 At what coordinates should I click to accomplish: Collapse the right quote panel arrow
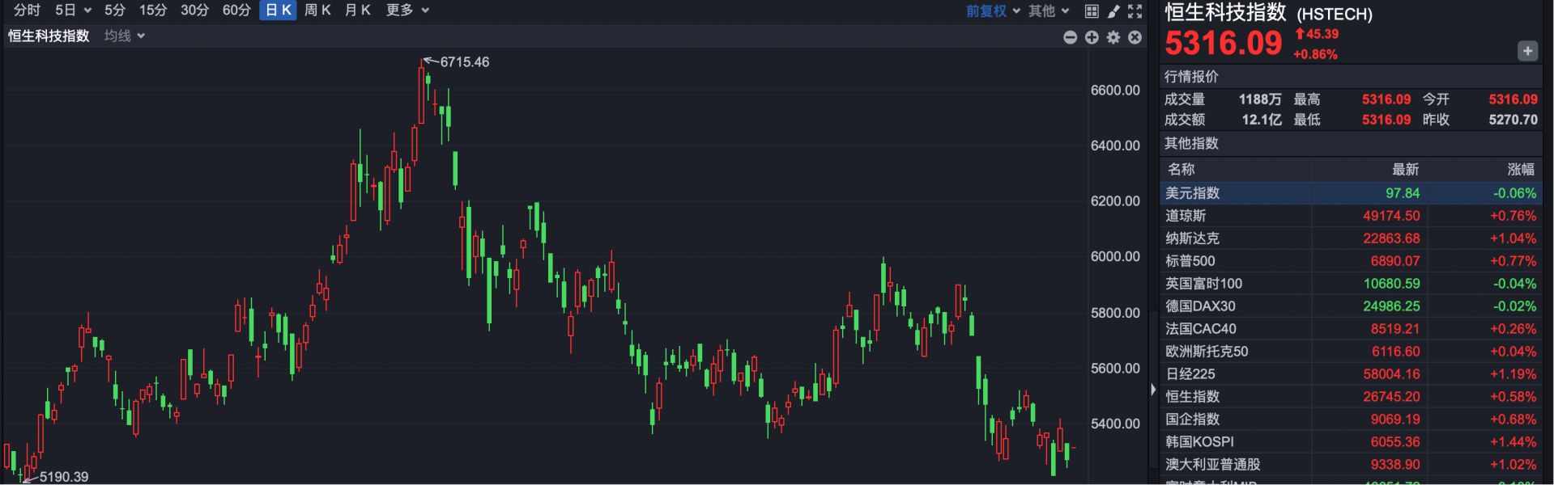pos(1153,389)
